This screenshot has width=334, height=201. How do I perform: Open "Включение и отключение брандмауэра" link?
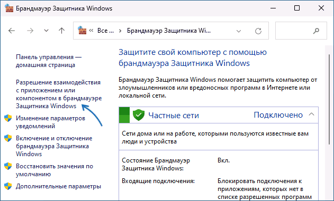tap(54, 146)
